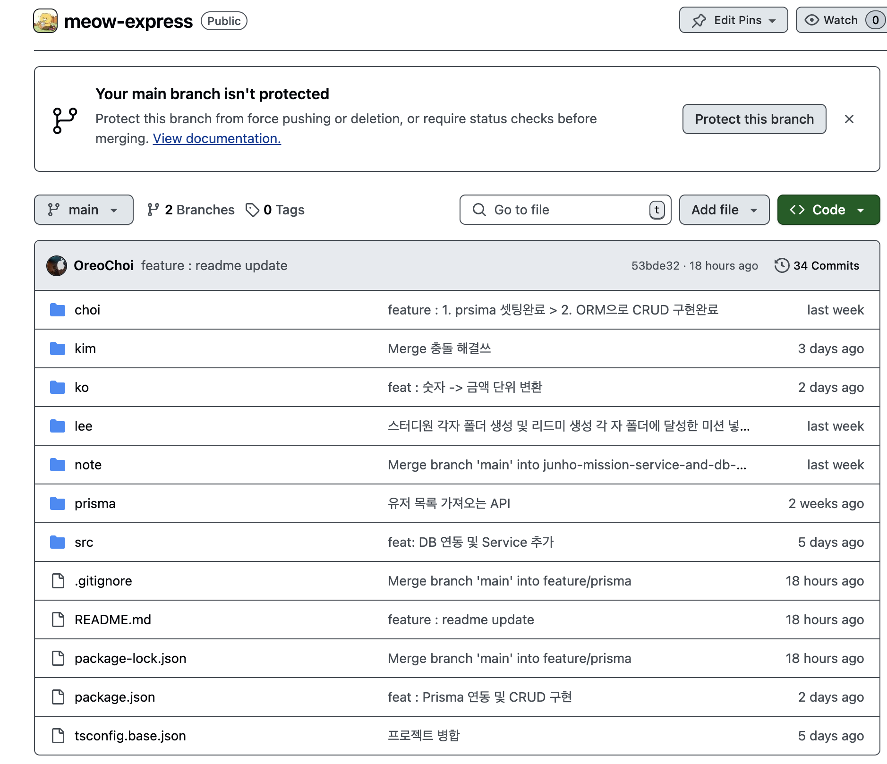The width and height of the screenshot is (887, 764).
Task: Expand the green Code dropdown
Action: coord(828,210)
